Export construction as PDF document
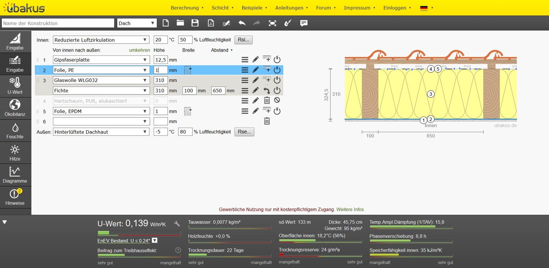 point(211,23)
